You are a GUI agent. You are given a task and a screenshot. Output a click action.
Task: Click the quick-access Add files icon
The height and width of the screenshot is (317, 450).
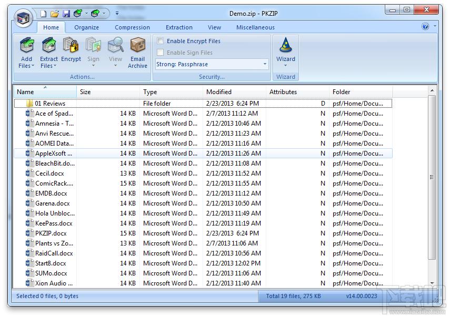point(78,13)
